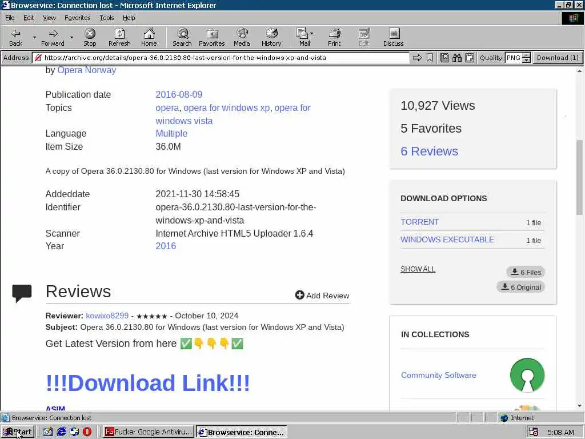Click SHOW ALL download options

[x=418, y=269]
